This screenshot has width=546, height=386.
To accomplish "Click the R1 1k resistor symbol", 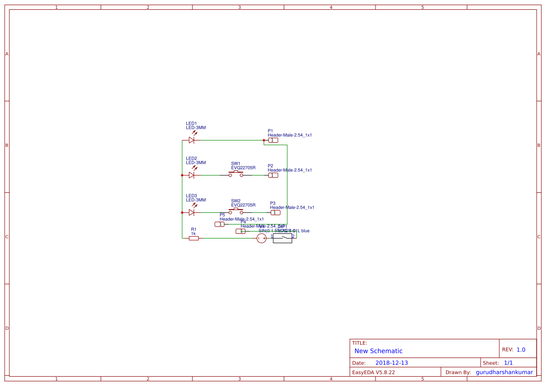I will click(193, 238).
